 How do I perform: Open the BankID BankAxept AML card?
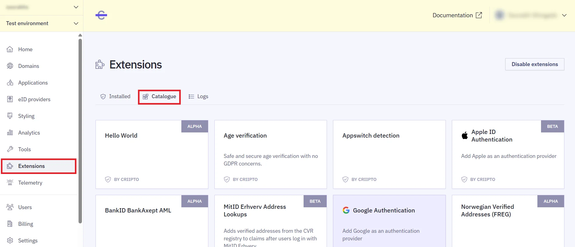(152, 221)
